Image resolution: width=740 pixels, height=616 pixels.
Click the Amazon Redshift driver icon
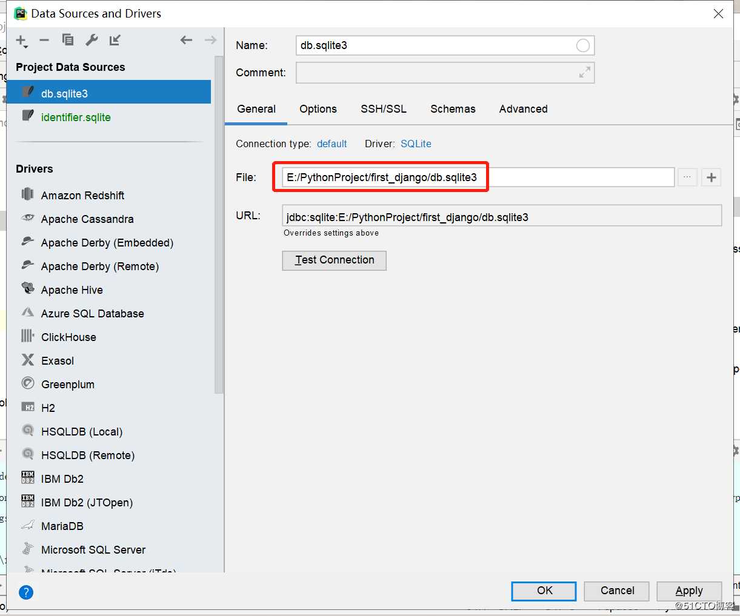pyautogui.click(x=27, y=194)
